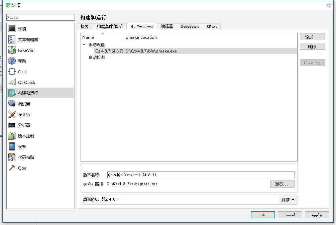
Task: Select the 自动检测 tree item
Action: 97,58
